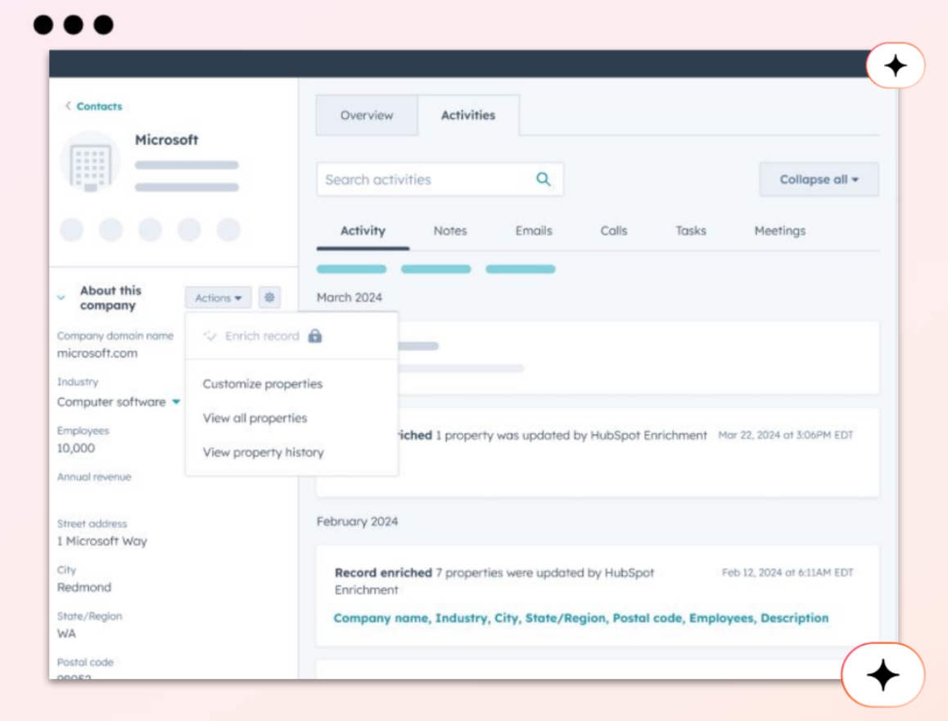Click the back chevron beside Contacts
Image resolution: width=948 pixels, height=721 pixels.
pyautogui.click(x=68, y=107)
